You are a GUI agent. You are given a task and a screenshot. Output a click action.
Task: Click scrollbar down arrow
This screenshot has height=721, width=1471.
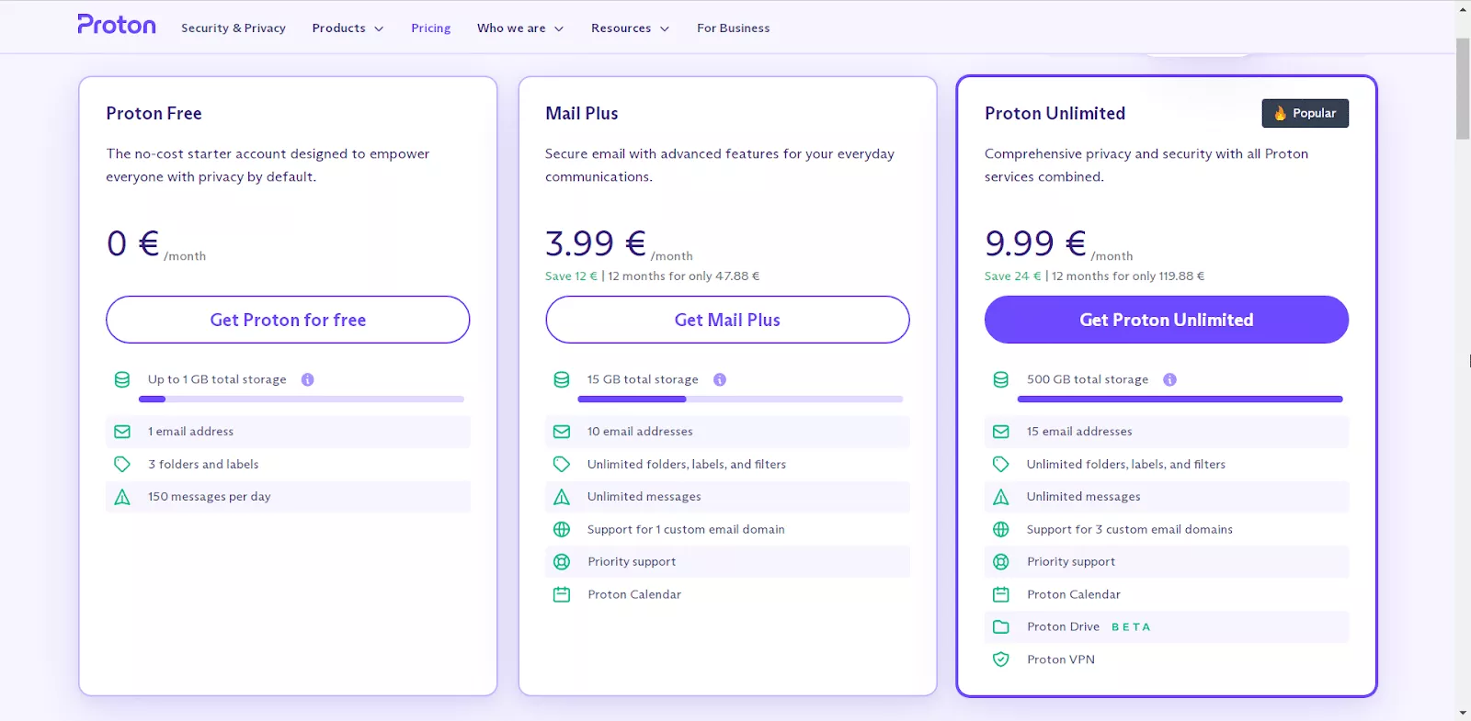click(x=1463, y=713)
